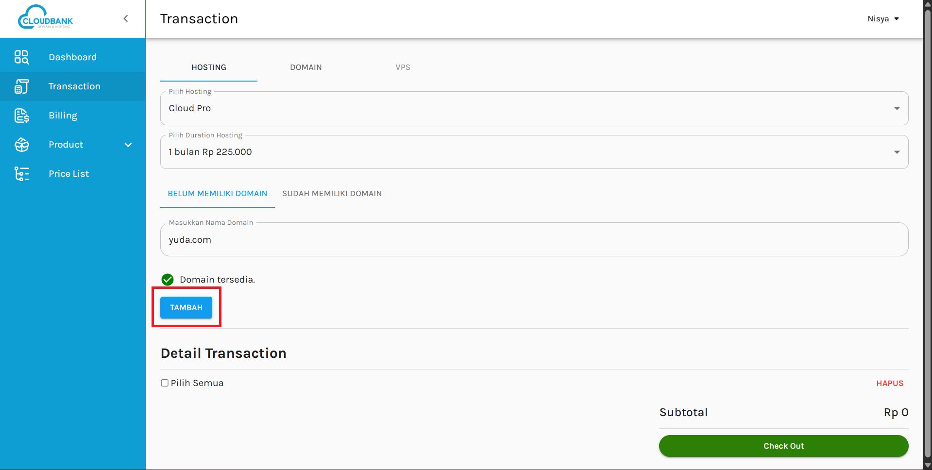
Task: Click the Dashboard sidebar icon
Action: point(21,57)
